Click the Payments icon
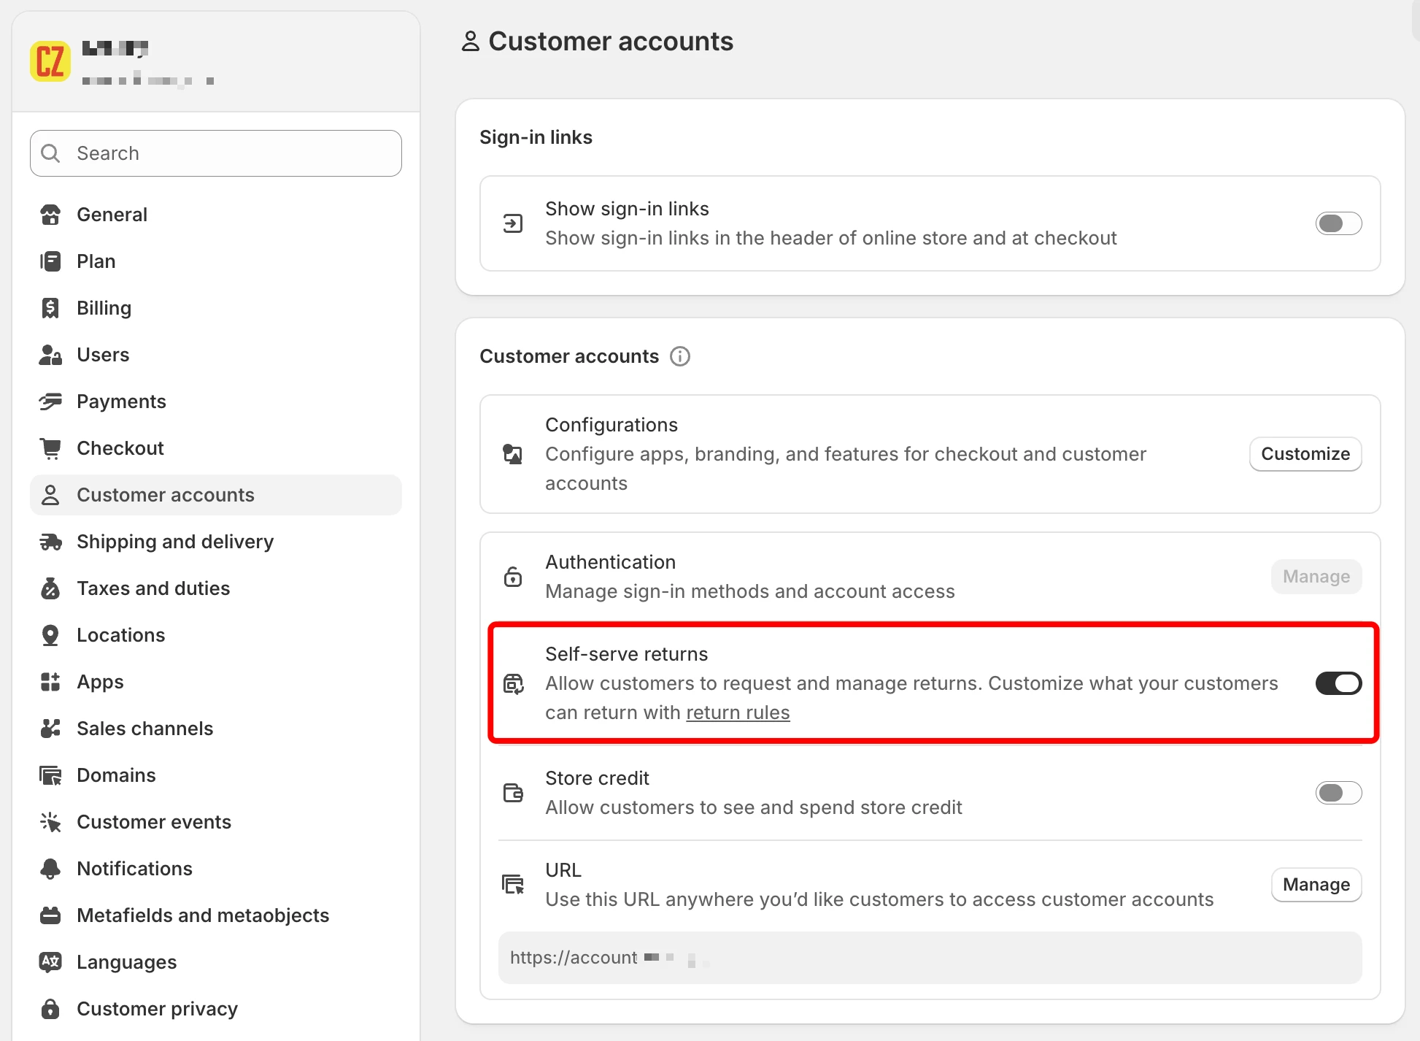The width and height of the screenshot is (1420, 1041). coord(50,402)
